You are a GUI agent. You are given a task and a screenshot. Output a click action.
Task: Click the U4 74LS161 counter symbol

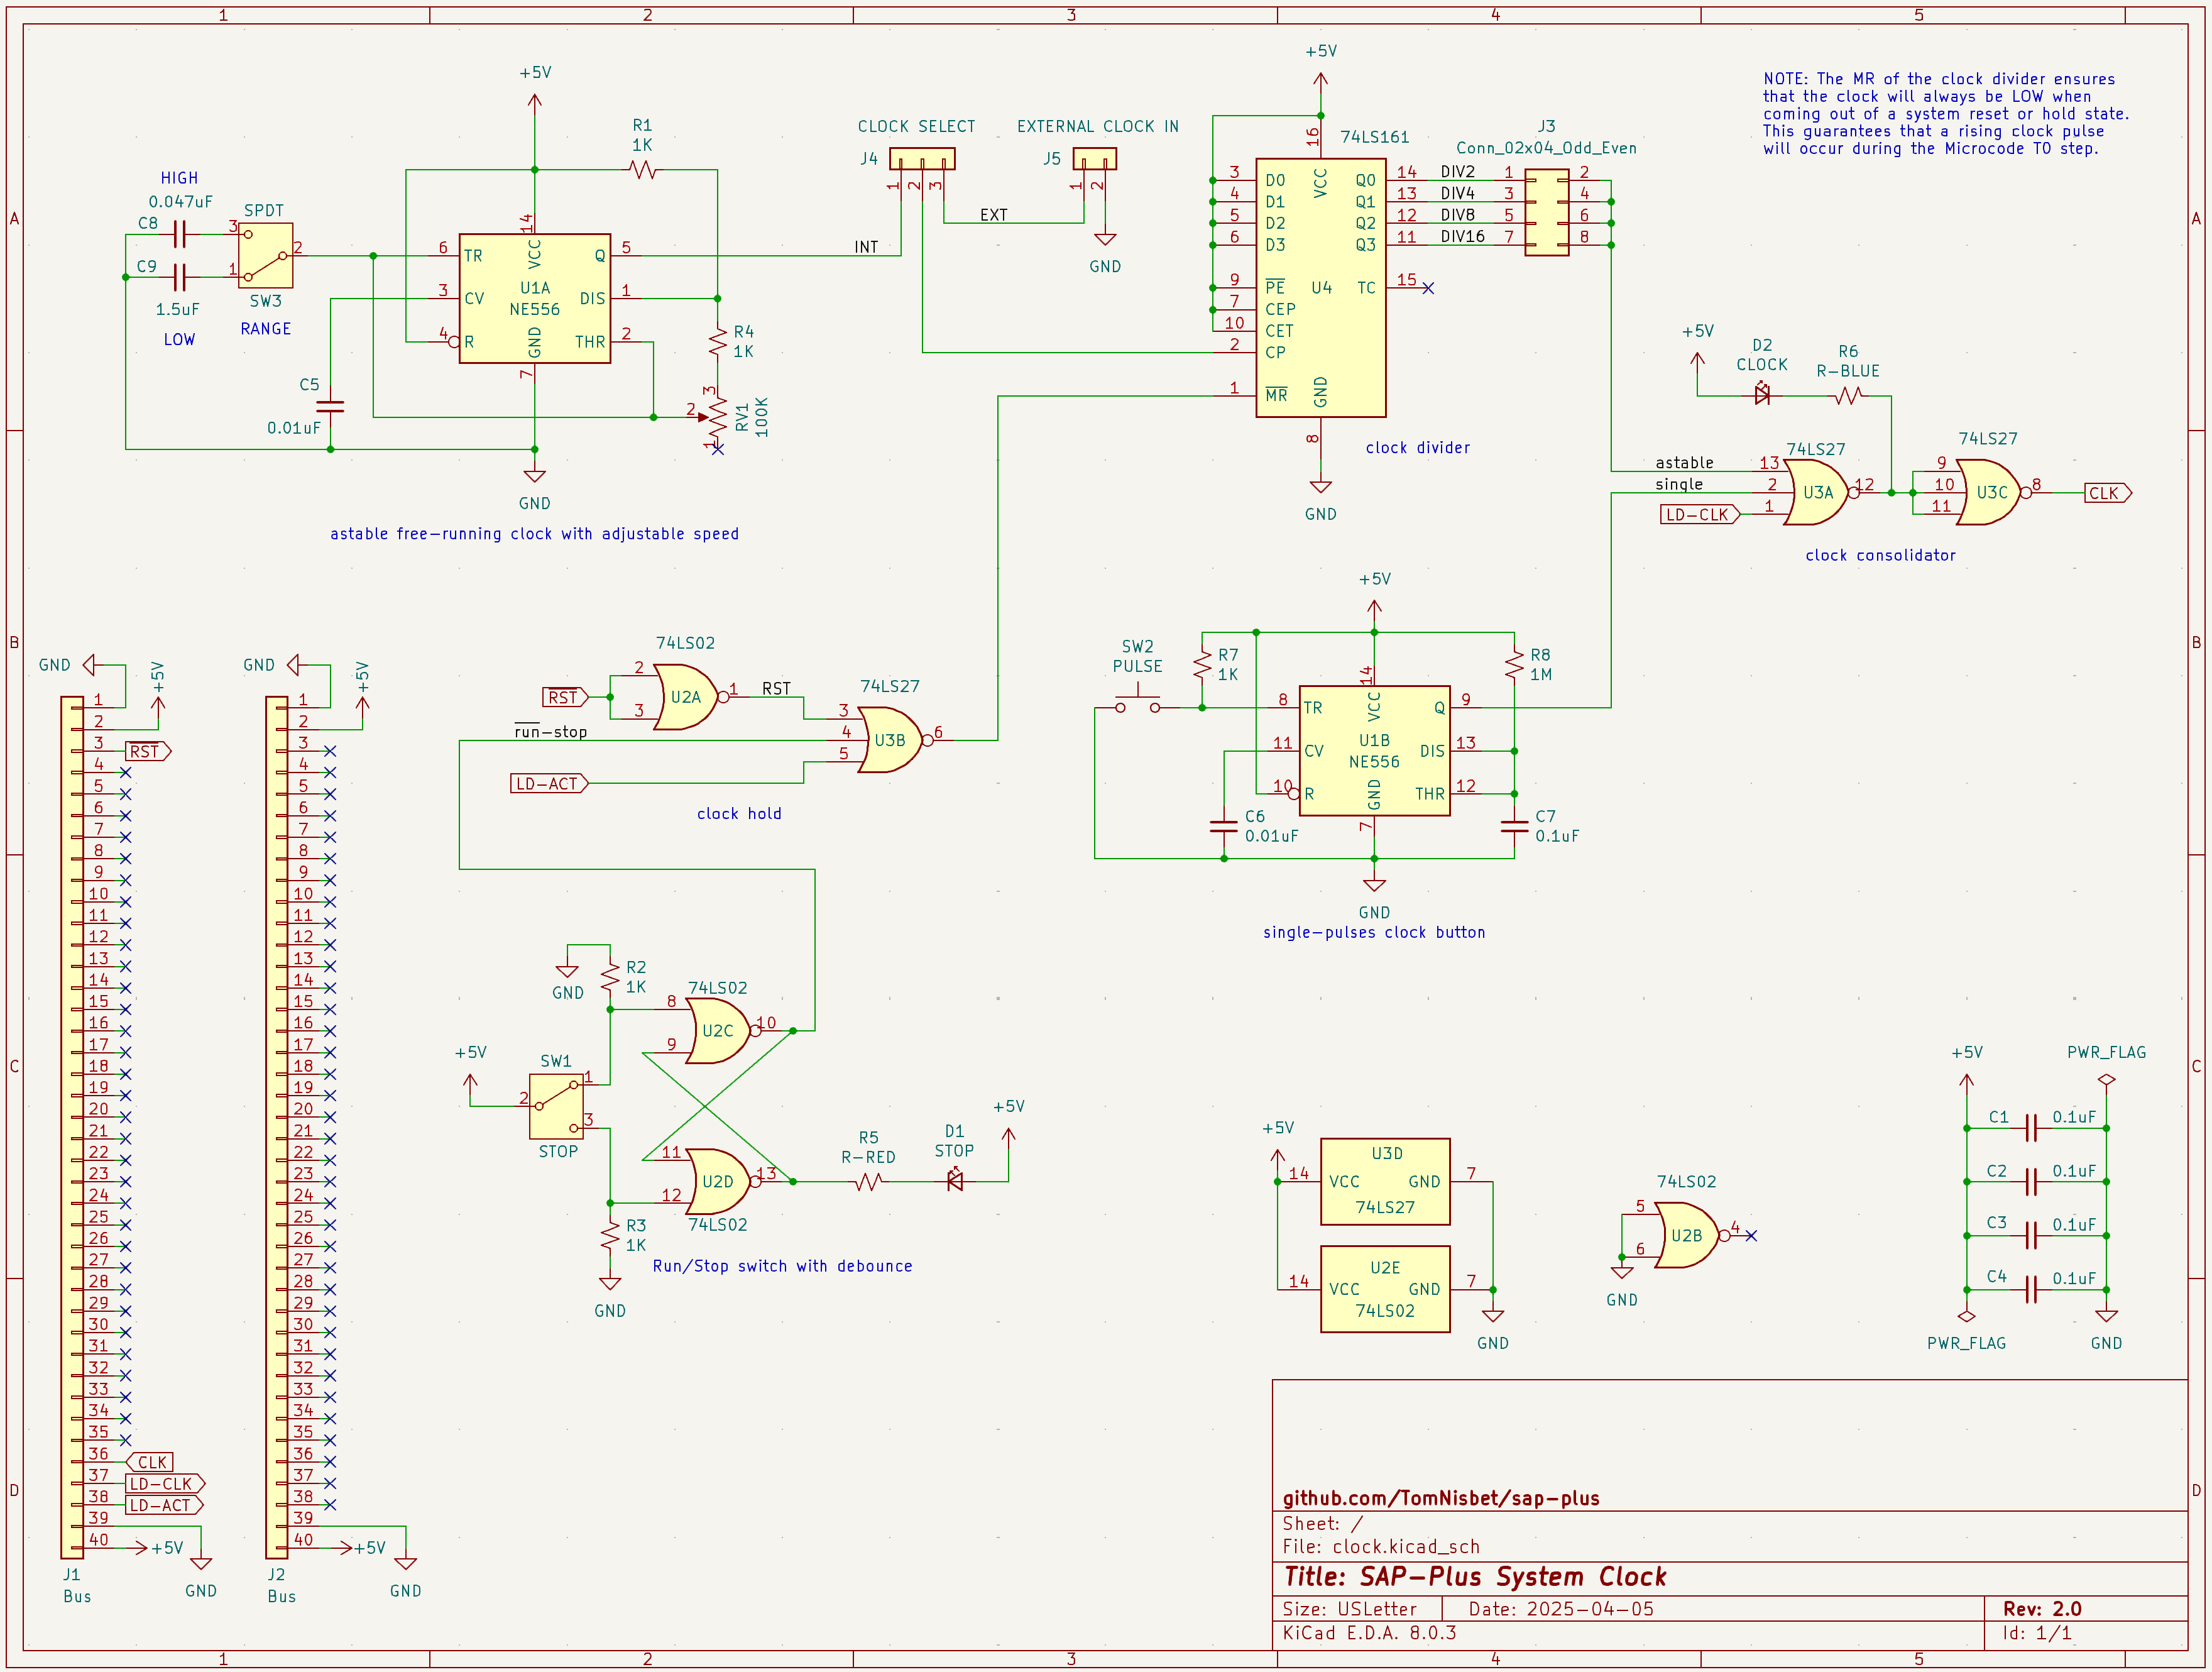(x=1320, y=287)
